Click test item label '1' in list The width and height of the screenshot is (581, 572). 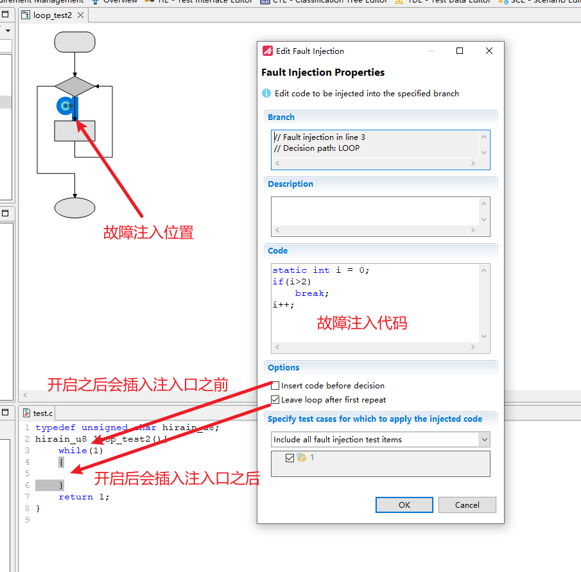coord(312,458)
